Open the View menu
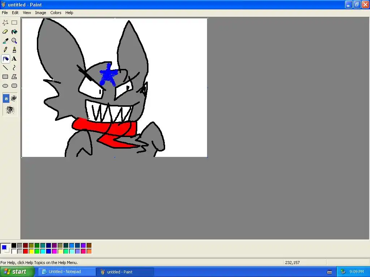Image resolution: width=370 pixels, height=277 pixels. tap(27, 13)
